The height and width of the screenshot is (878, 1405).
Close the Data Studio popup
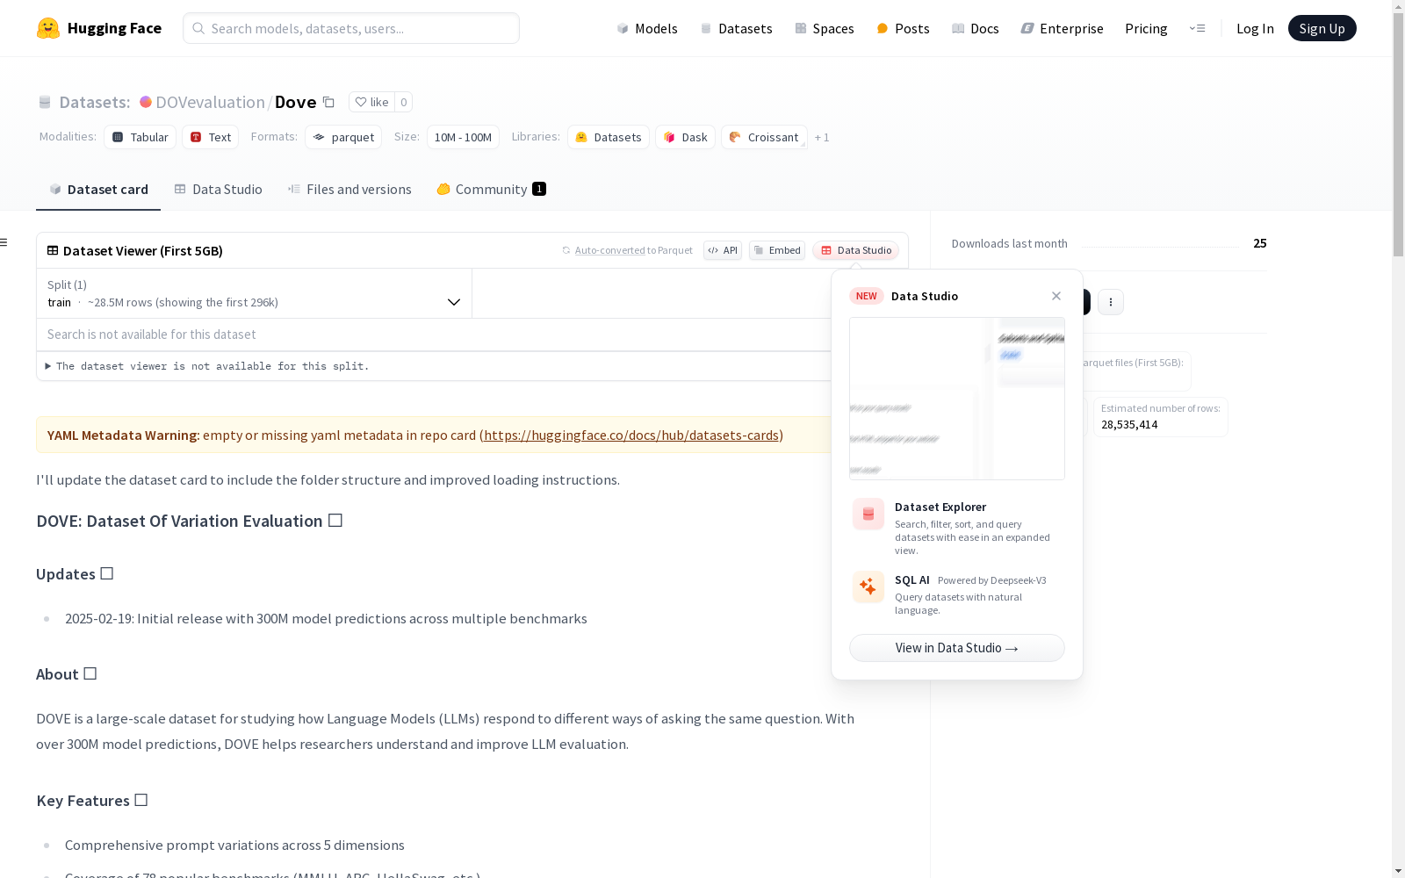[1056, 296]
